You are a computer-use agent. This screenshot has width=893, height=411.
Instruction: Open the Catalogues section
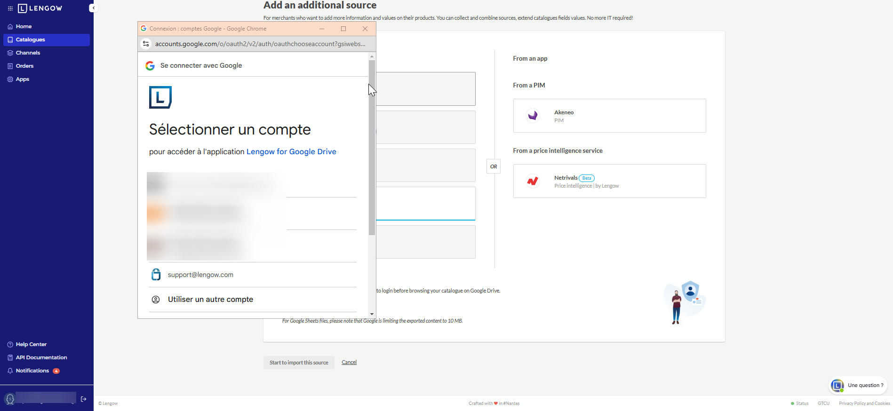tap(31, 40)
